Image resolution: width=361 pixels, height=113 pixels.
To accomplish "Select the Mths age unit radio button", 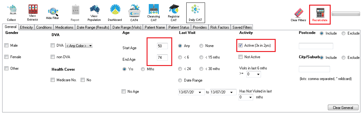I will [x=143, y=69].
